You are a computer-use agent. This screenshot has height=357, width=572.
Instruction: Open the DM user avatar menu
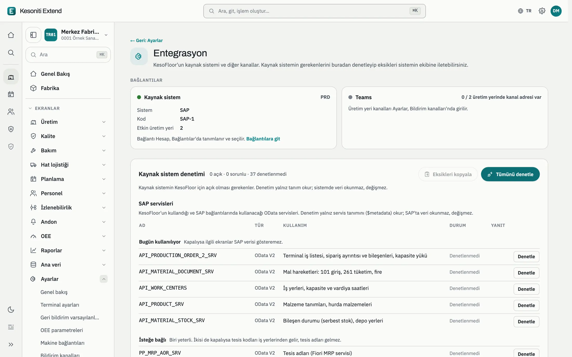pyautogui.click(x=556, y=11)
